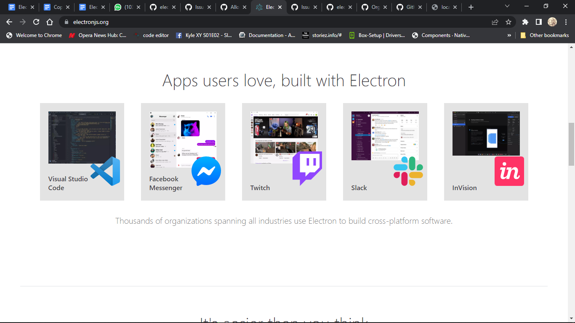
Task: Switch to the "Cop" Google Docs tab
Action: coord(57,7)
